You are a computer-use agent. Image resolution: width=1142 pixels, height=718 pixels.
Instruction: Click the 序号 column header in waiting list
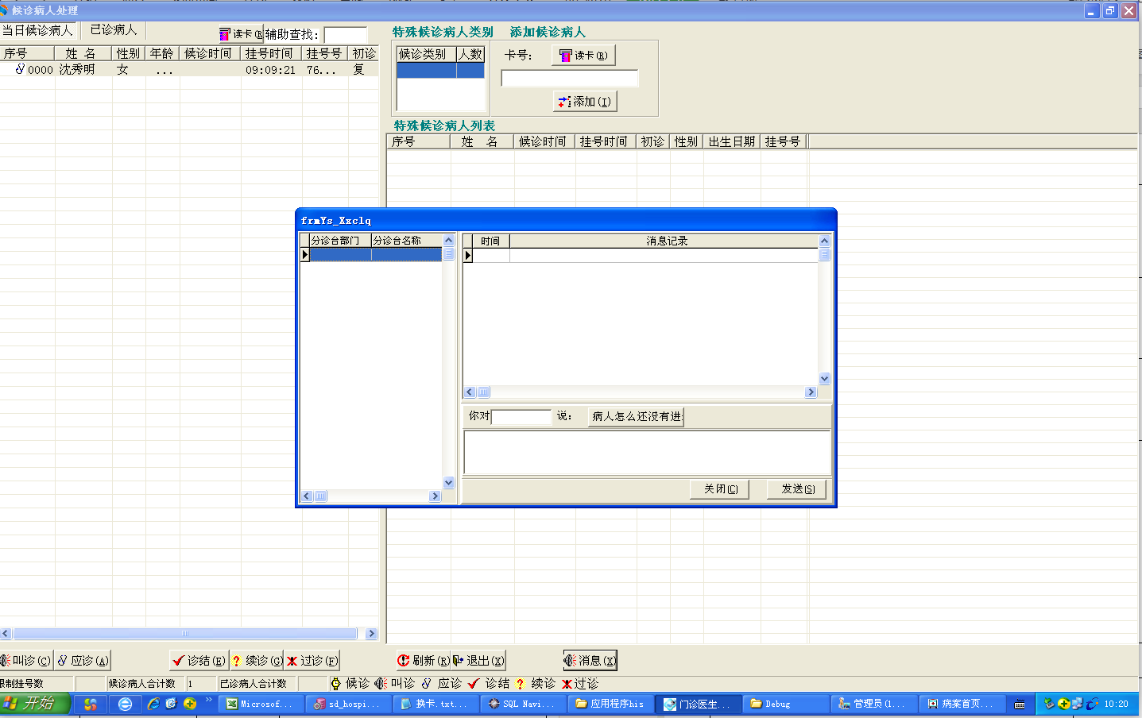(27, 53)
